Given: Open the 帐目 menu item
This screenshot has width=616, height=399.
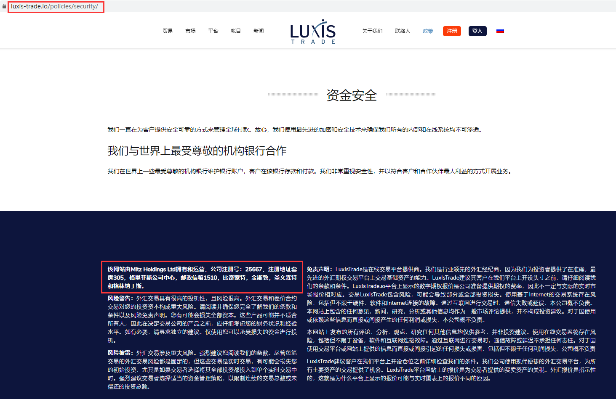Looking at the screenshot, I should (x=236, y=31).
